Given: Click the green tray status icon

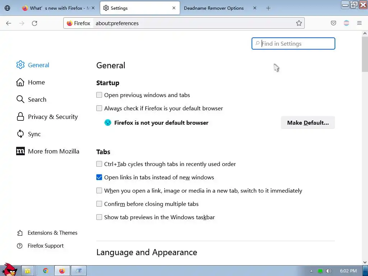Looking at the screenshot, I should click(320, 271).
